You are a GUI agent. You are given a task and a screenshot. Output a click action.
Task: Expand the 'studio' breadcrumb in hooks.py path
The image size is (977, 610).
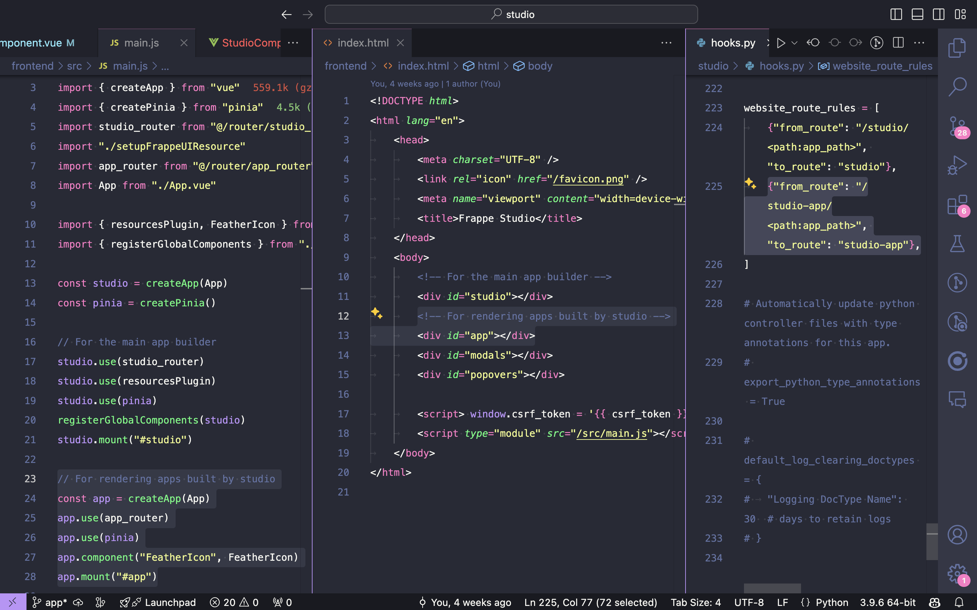click(x=713, y=66)
